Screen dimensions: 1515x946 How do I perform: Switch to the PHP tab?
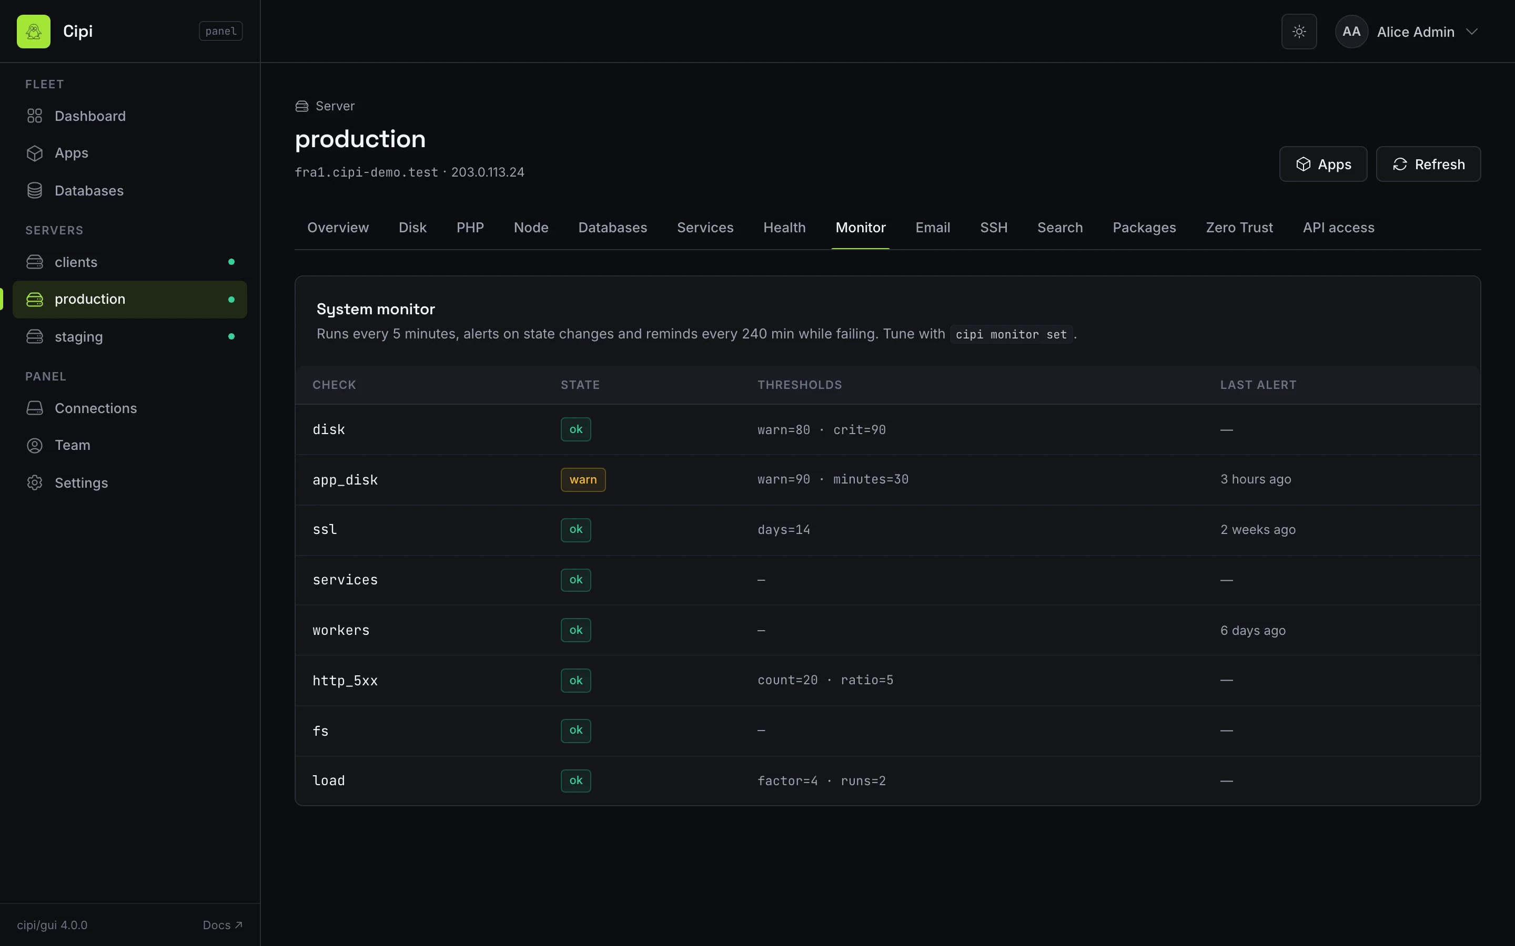click(x=470, y=228)
